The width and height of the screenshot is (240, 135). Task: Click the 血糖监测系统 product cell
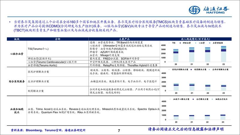tap(124, 82)
